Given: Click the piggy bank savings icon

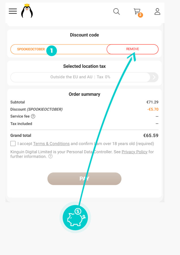Looking at the screenshot, I should click(75, 218).
